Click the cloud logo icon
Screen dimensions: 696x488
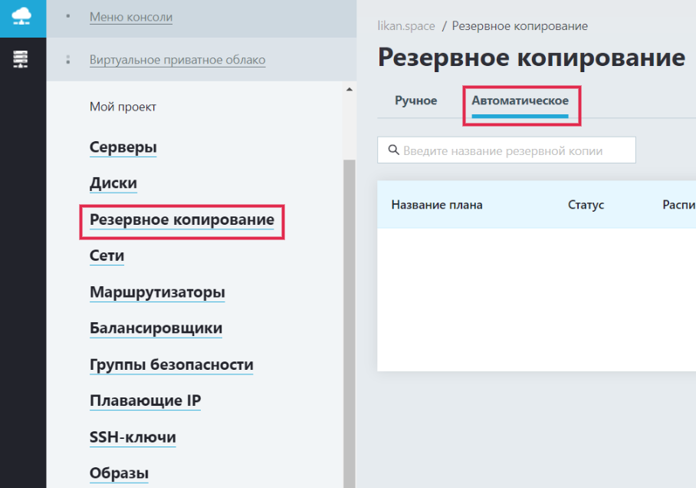[21, 16]
